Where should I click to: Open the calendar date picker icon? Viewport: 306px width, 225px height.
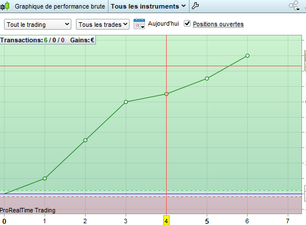click(139, 23)
